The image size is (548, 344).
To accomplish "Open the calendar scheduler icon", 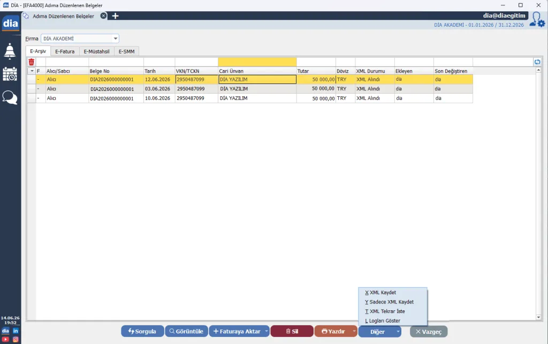I will click(x=10, y=74).
